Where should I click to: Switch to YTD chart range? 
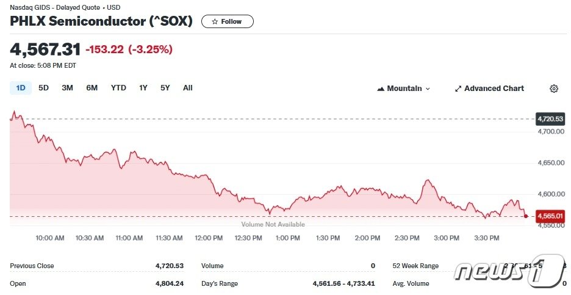[x=118, y=88]
